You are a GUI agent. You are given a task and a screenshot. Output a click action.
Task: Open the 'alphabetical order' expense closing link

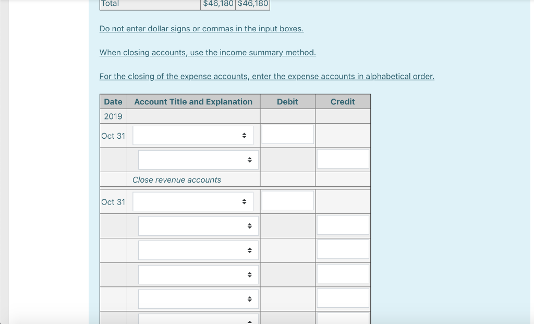267,76
